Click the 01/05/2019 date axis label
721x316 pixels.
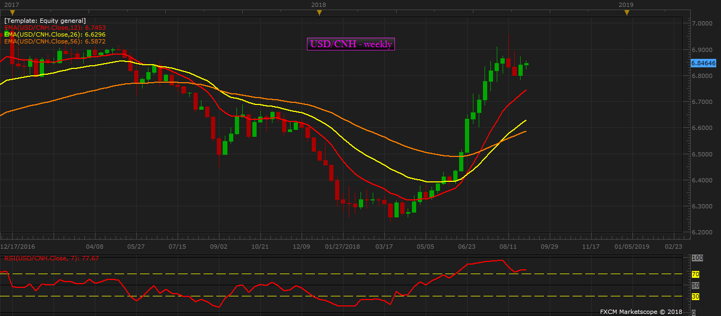(631, 247)
